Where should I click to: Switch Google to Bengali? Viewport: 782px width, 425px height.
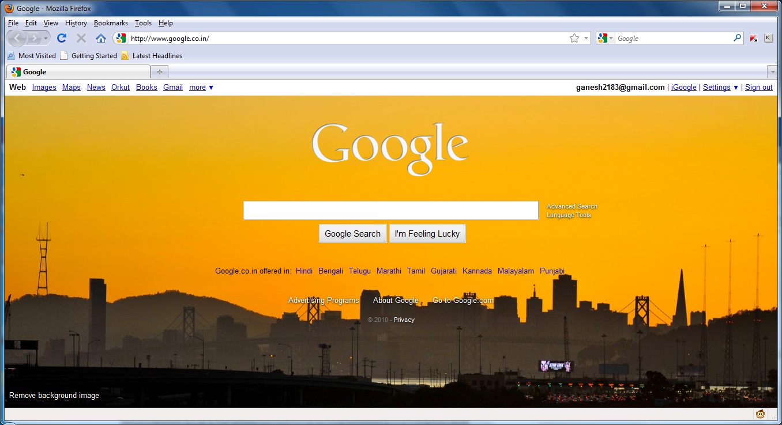pyautogui.click(x=330, y=271)
